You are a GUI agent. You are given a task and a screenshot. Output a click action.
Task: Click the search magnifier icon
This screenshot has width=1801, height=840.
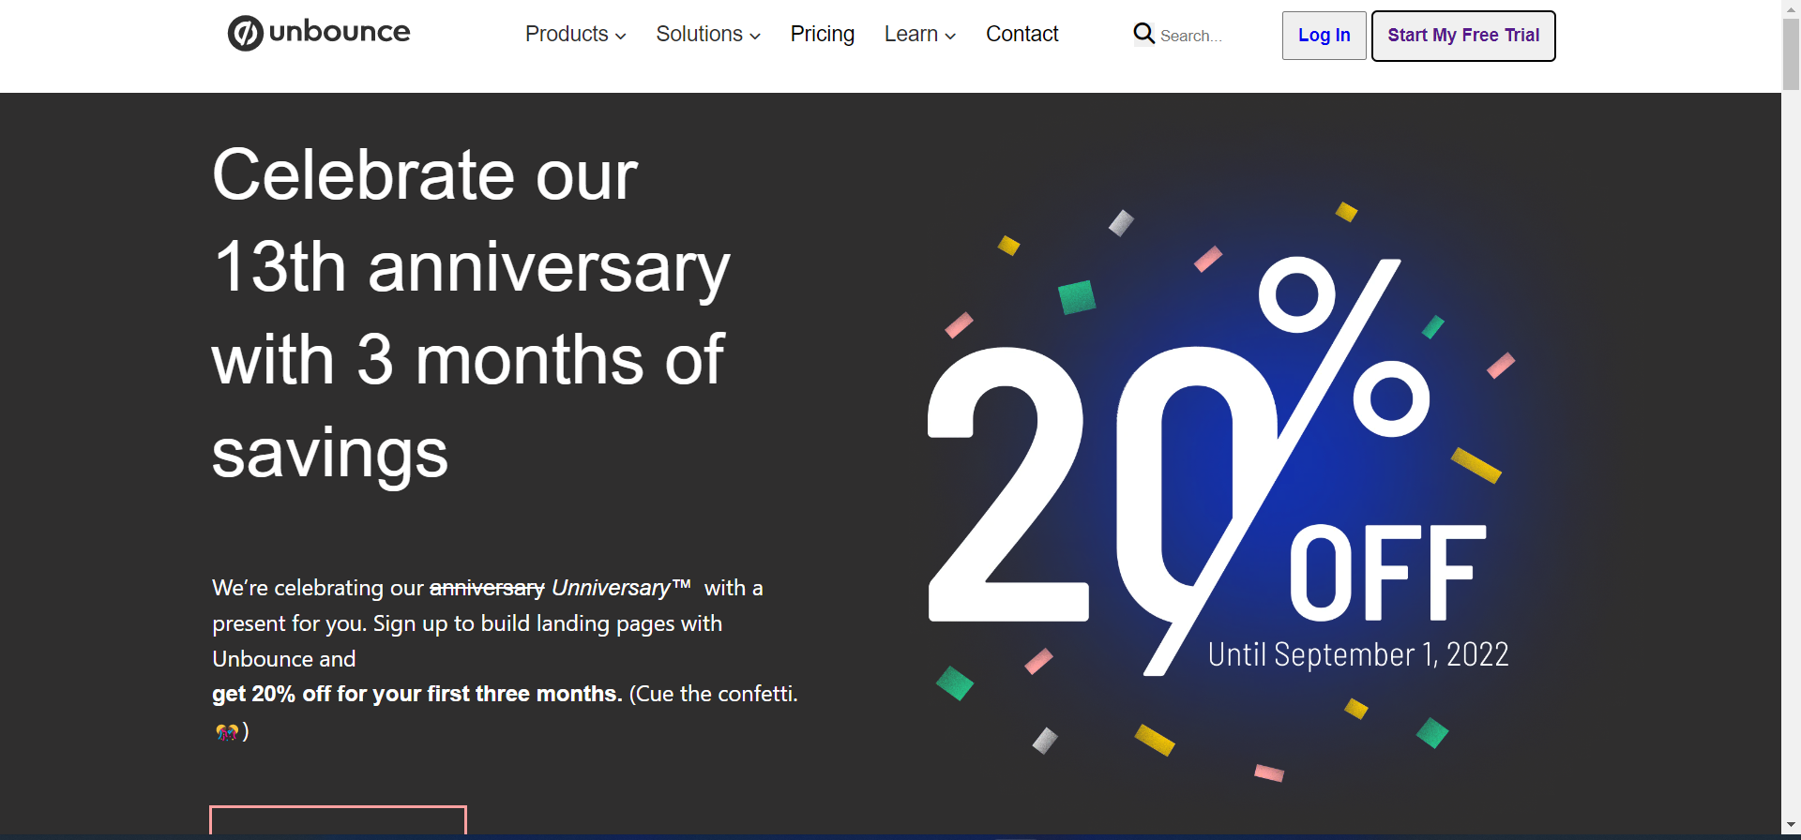pos(1143,34)
